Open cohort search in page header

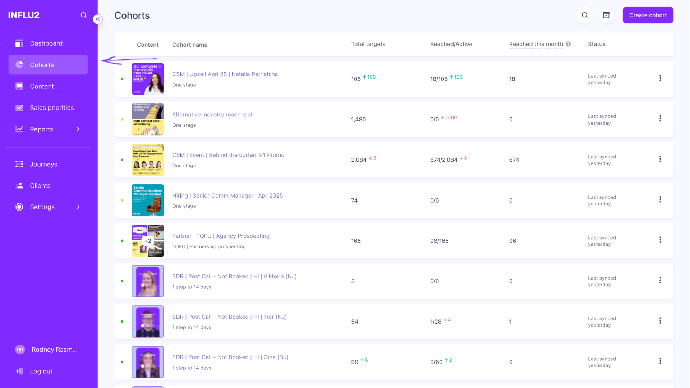(x=585, y=15)
